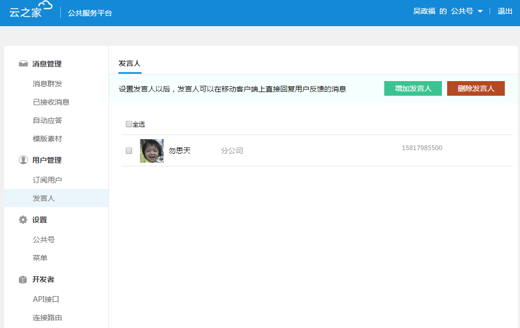Switch to the 发言人 tab
The width and height of the screenshot is (520, 328).
point(129,63)
